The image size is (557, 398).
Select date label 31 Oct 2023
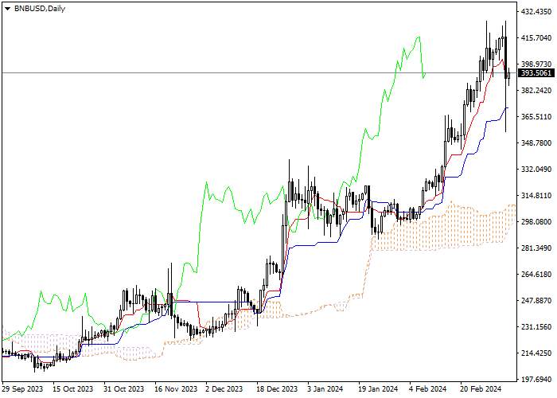pos(124,389)
